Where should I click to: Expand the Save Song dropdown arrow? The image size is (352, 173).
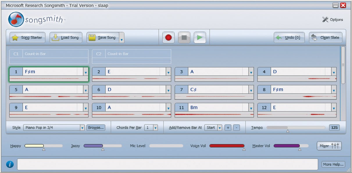pyautogui.click(x=122, y=38)
